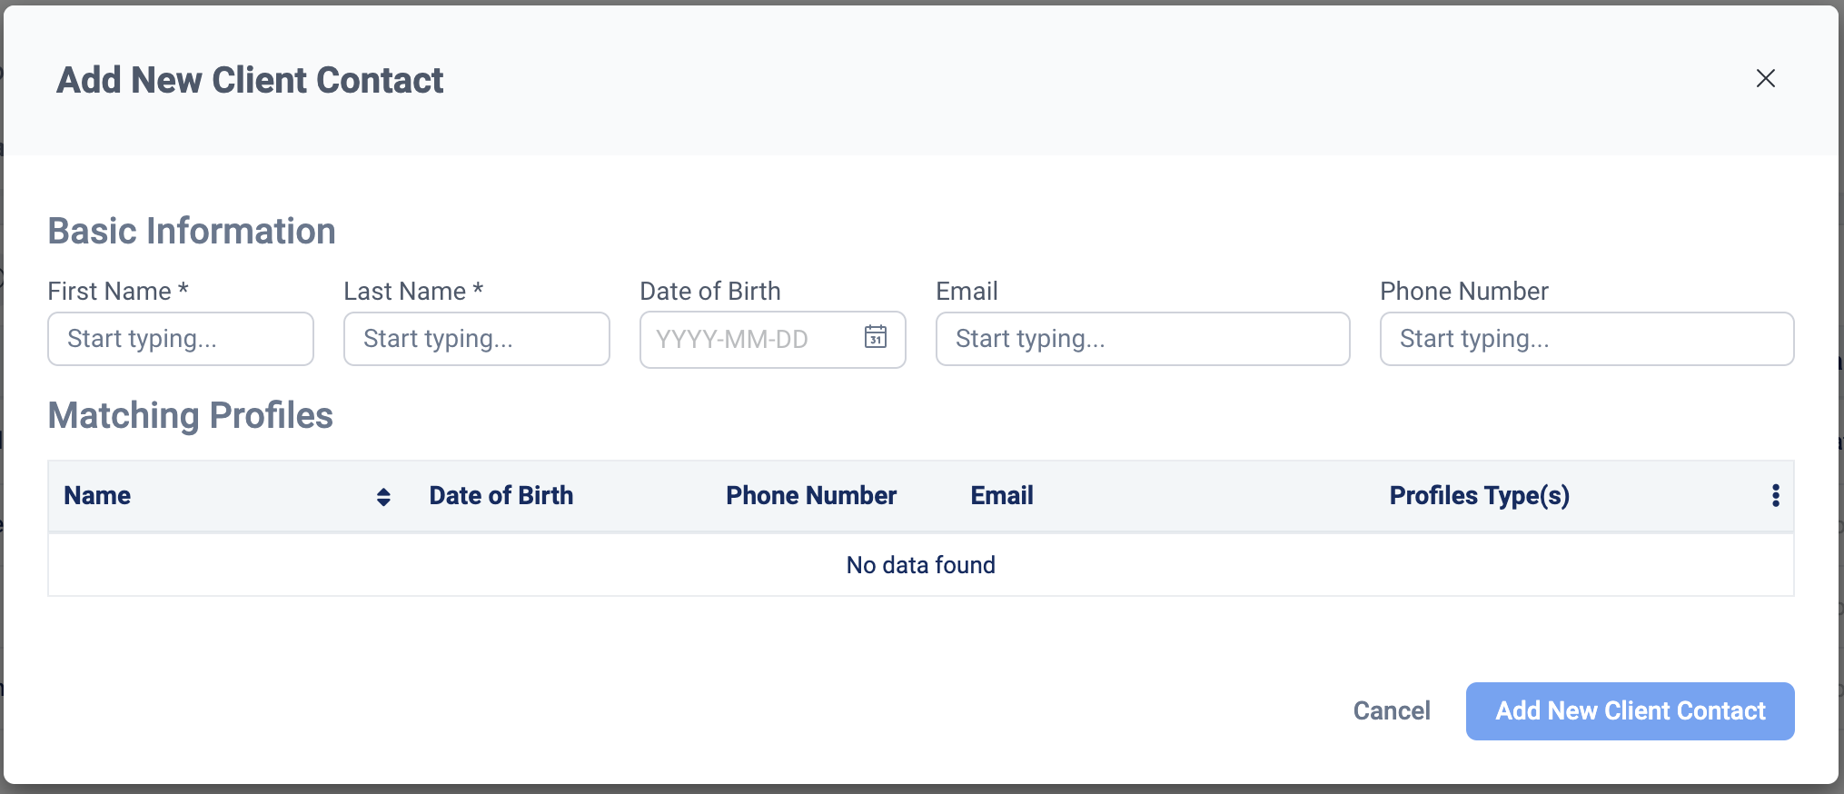The image size is (1844, 794).
Task: Click the Email column header
Action: pos(1000,495)
